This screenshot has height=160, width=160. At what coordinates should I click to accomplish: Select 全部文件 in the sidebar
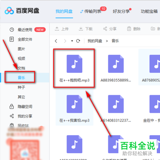[x=25, y=39]
